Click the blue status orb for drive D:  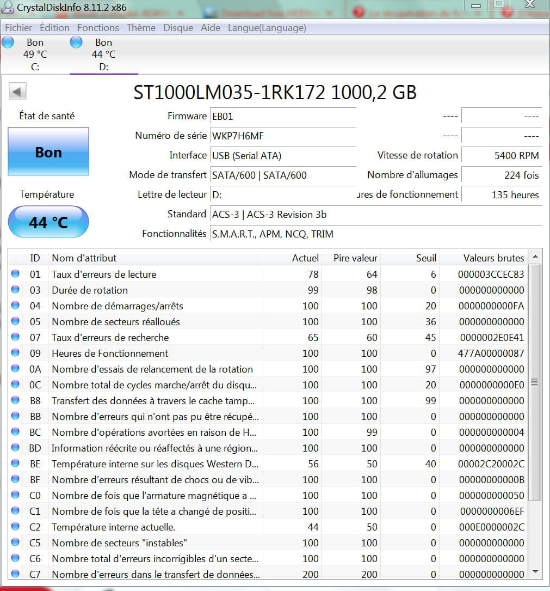click(76, 42)
